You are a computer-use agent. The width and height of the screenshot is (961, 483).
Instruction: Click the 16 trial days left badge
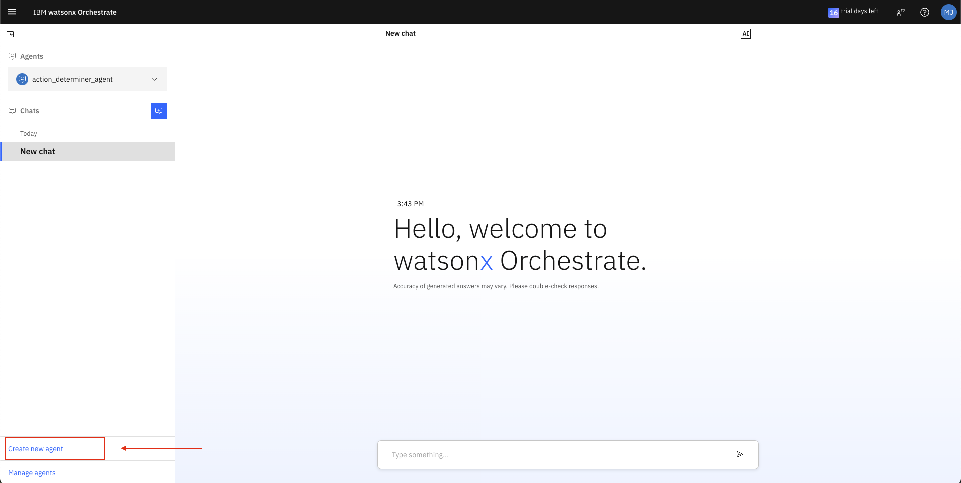853,12
